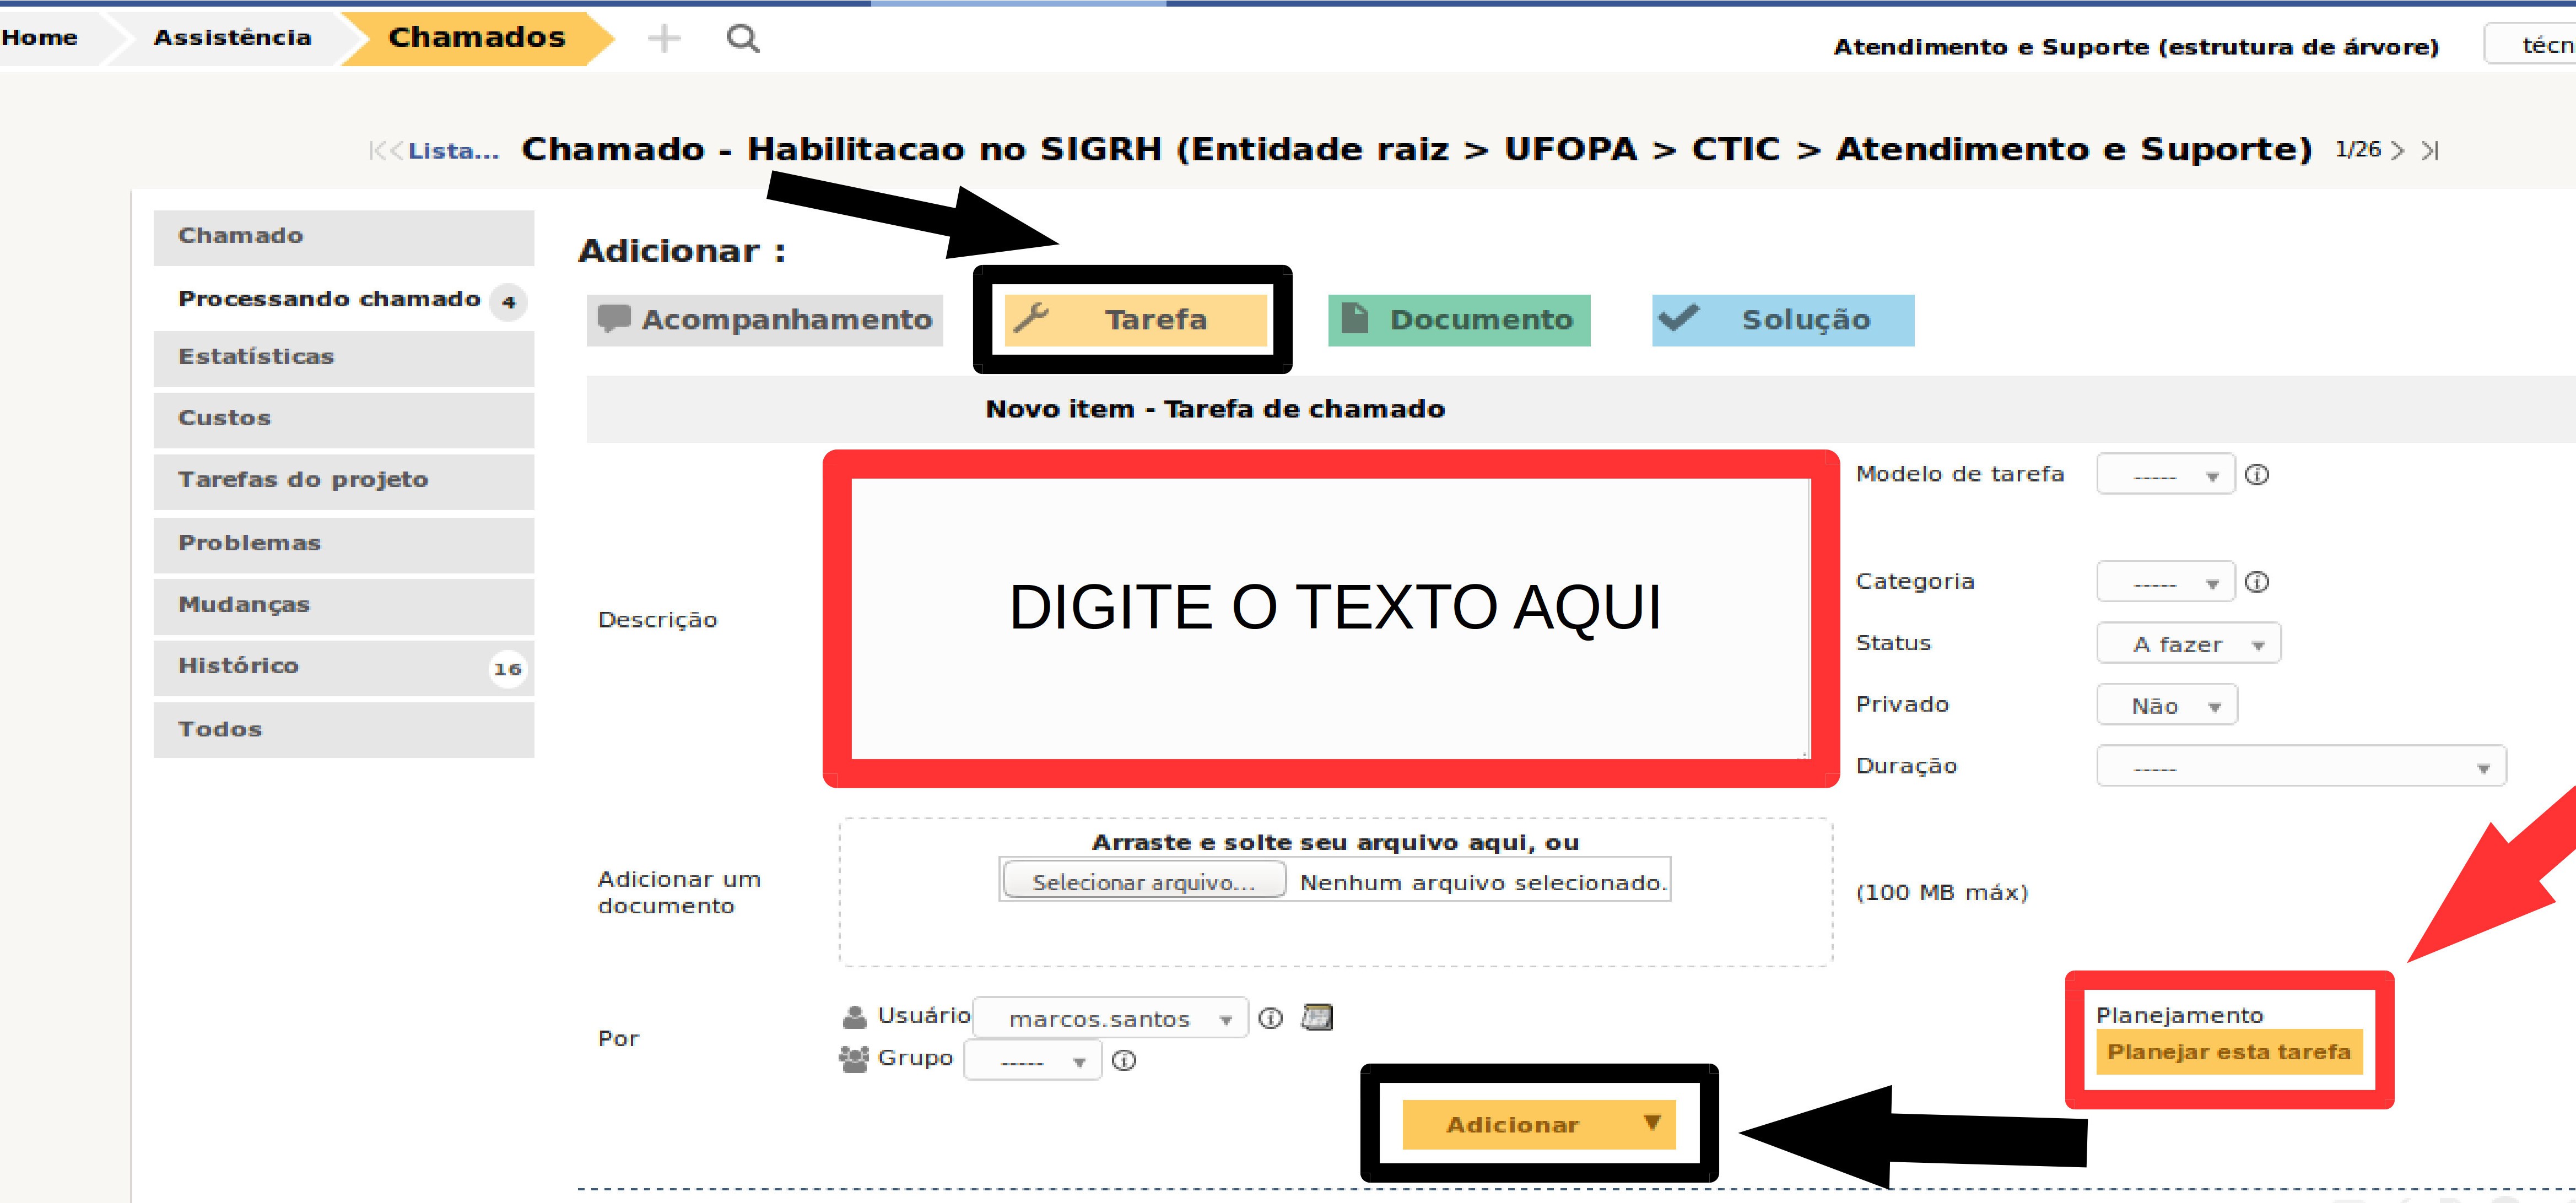2576x1203 pixels.
Task: Open calendar icon beside Usuário field
Action: [1317, 1017]
